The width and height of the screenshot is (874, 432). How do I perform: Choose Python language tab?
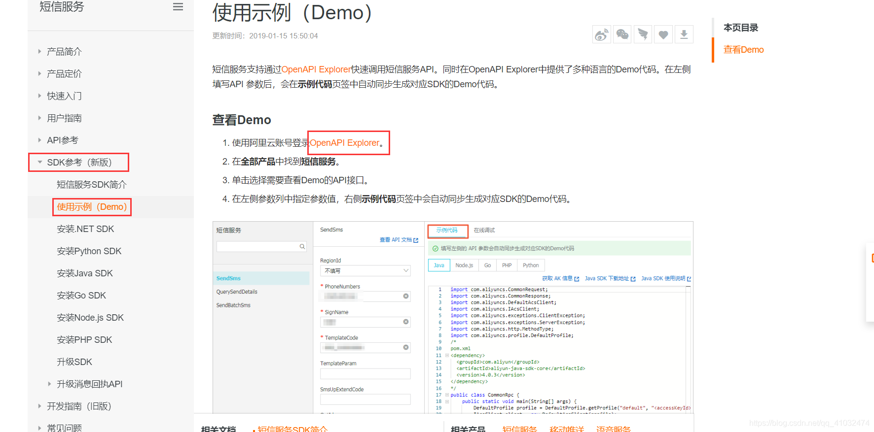click(531, 265)
